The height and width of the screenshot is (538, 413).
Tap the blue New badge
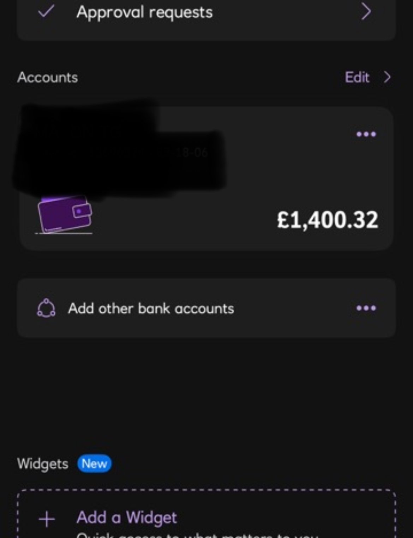pos(94,463)
